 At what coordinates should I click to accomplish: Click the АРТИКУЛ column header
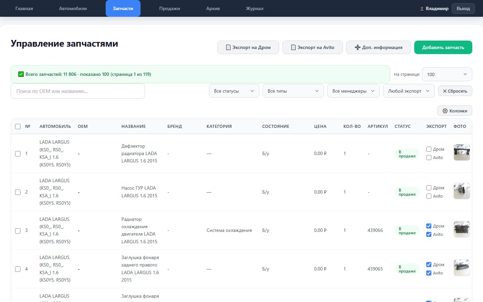click(378, 127)
